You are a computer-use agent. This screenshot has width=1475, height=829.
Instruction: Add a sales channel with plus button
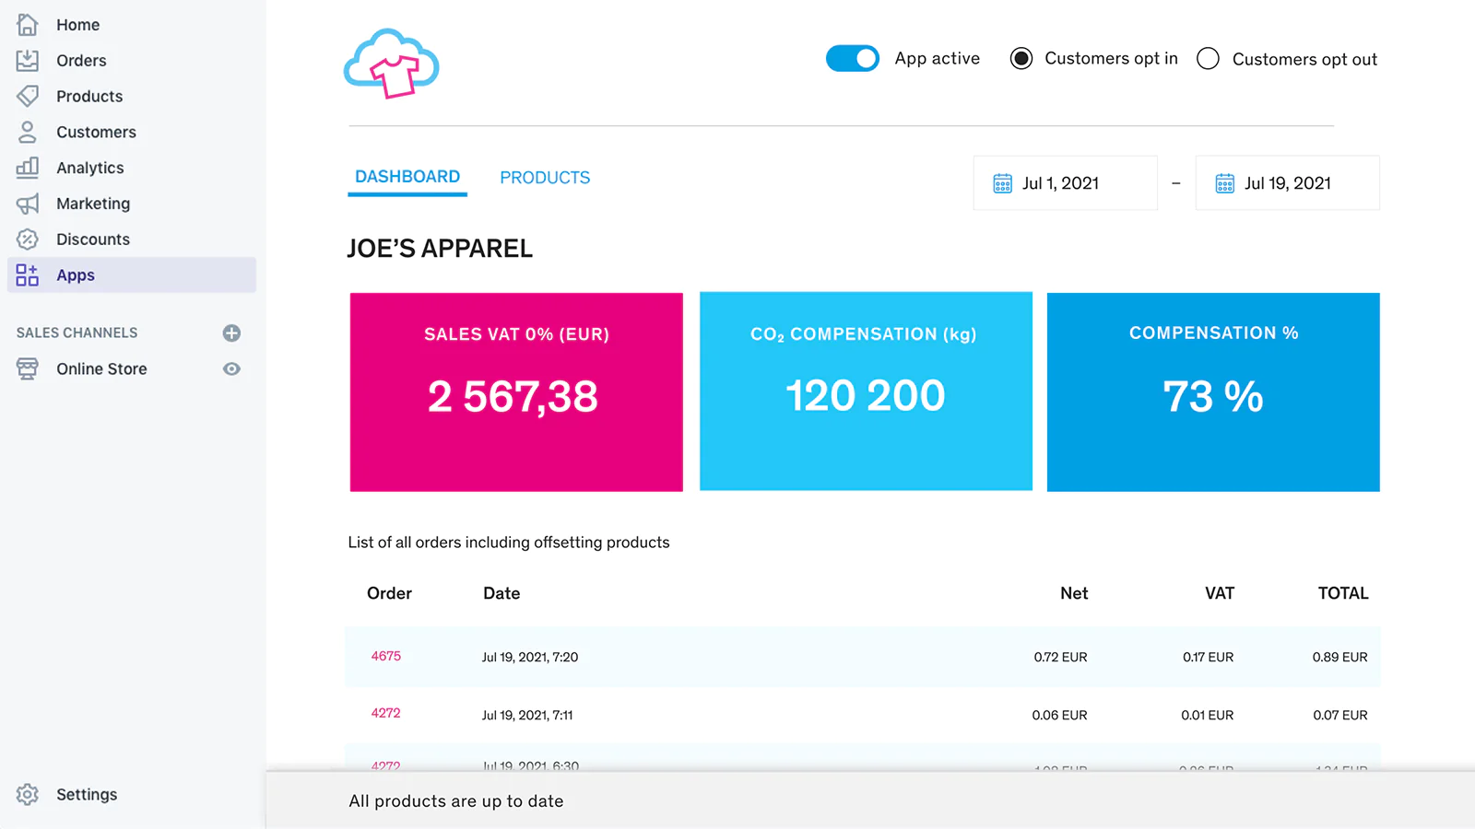point(231,333)
